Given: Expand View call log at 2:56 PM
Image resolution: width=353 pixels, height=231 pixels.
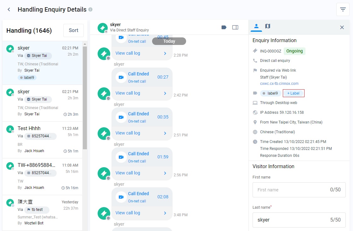Looking at the screenshot, I should click(x=142, y=173).
